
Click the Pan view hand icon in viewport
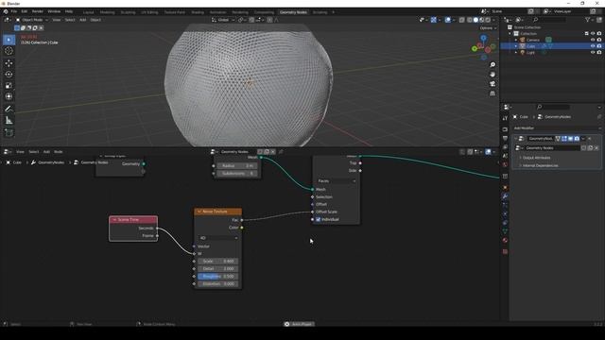pyautogui.click(x=493, y=75)
